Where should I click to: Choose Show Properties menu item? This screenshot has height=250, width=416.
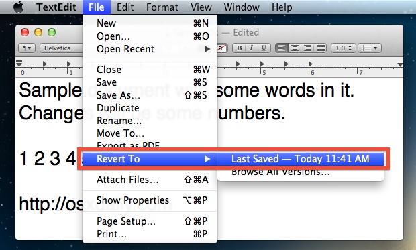tap(150, 200)
